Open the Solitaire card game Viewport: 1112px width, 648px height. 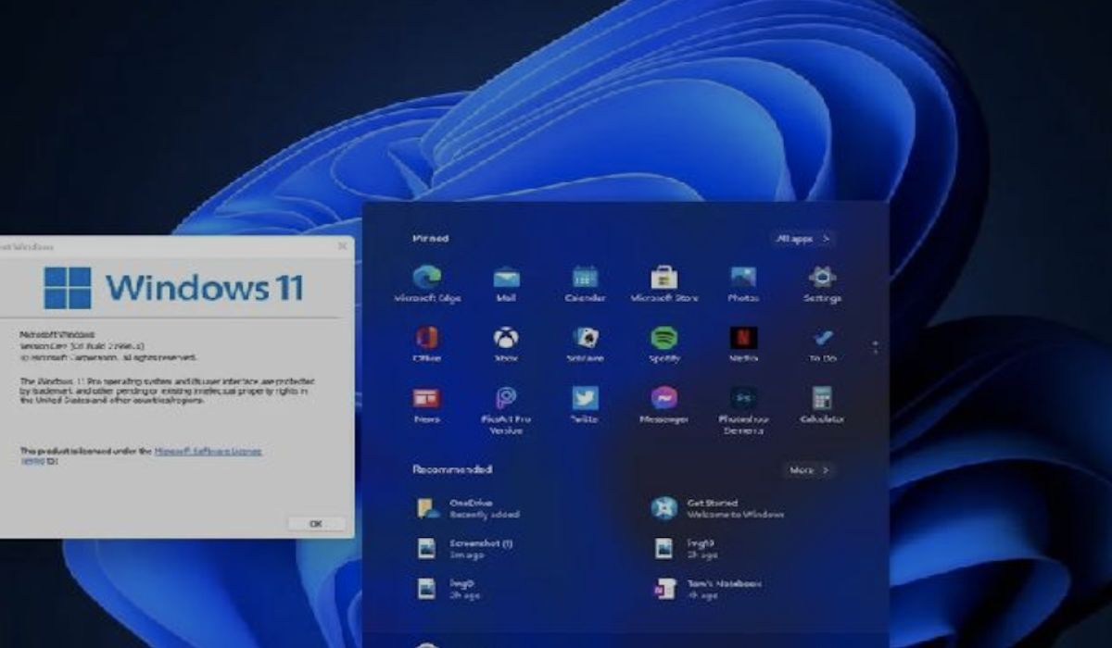pyautogui.click(x=585, y=338)
